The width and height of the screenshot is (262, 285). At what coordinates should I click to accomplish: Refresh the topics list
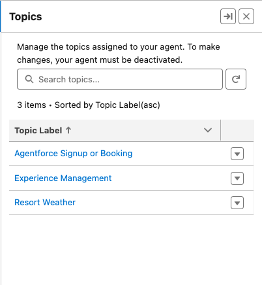pos(236,79)
